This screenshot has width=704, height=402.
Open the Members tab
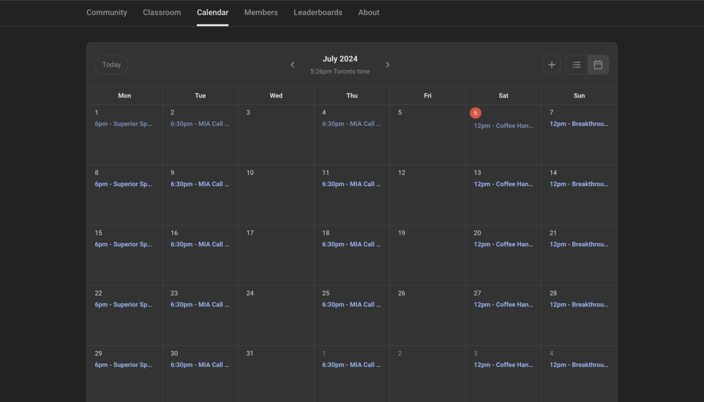tap(261, 13)
